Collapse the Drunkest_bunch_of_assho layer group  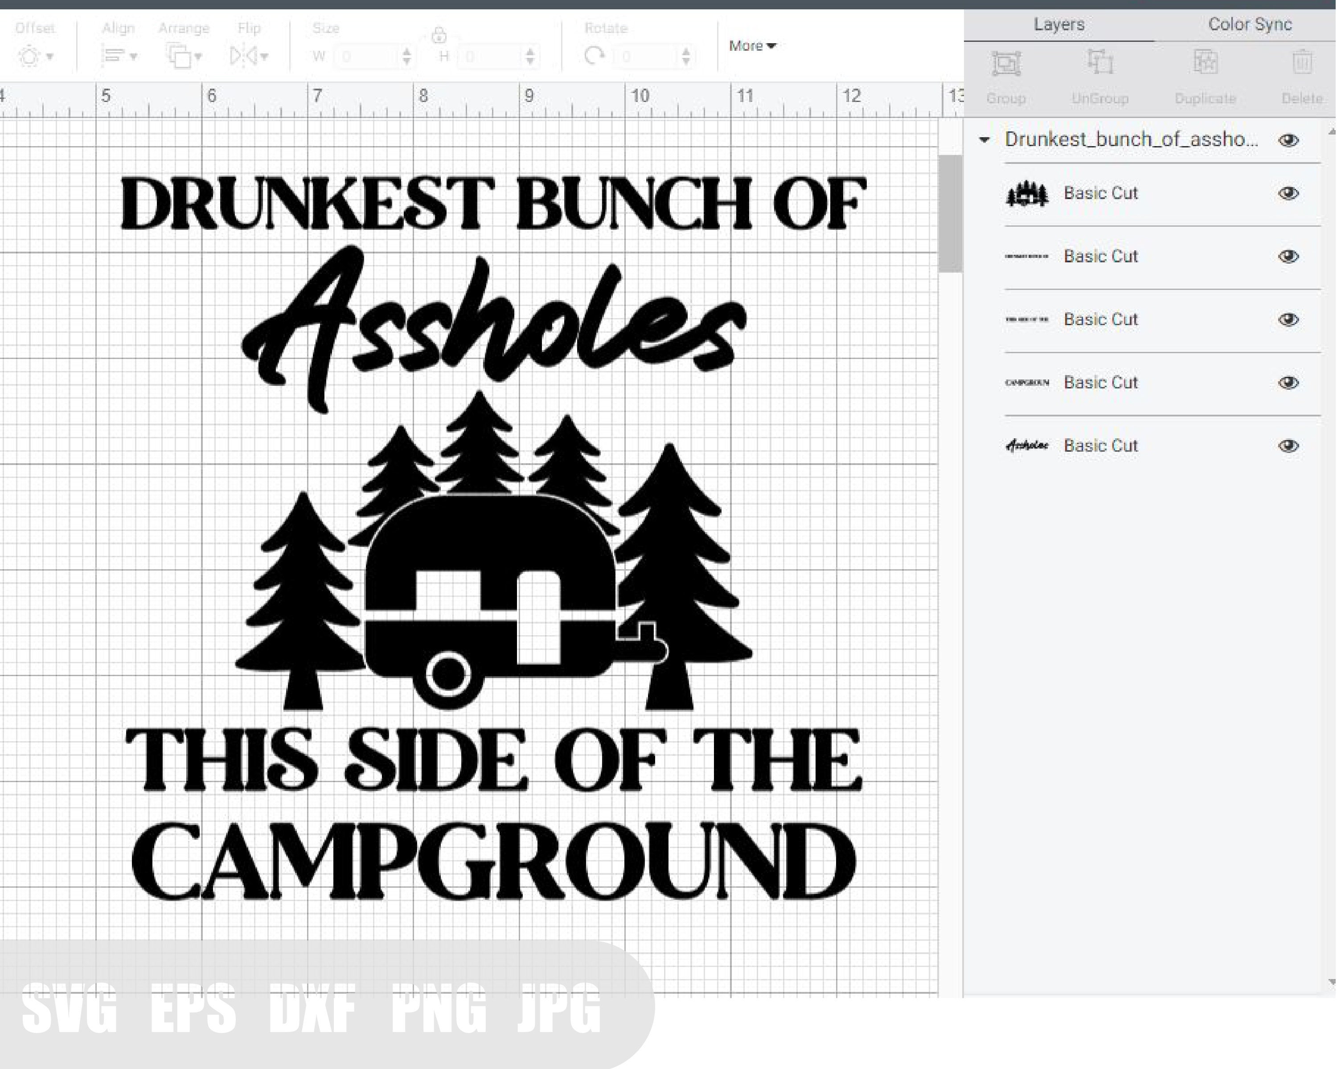click(x=985, y=140)
